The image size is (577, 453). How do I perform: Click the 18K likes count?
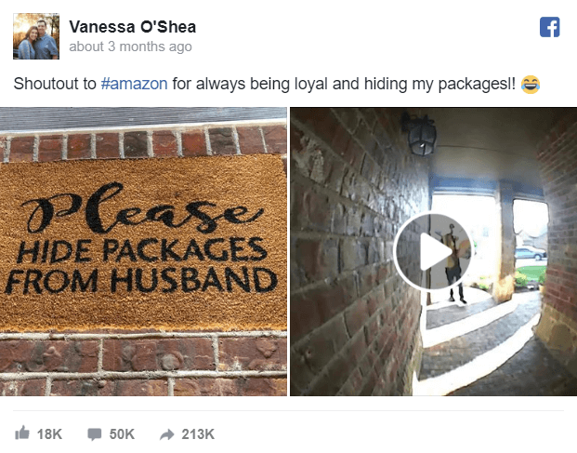(x=49, y=434)
